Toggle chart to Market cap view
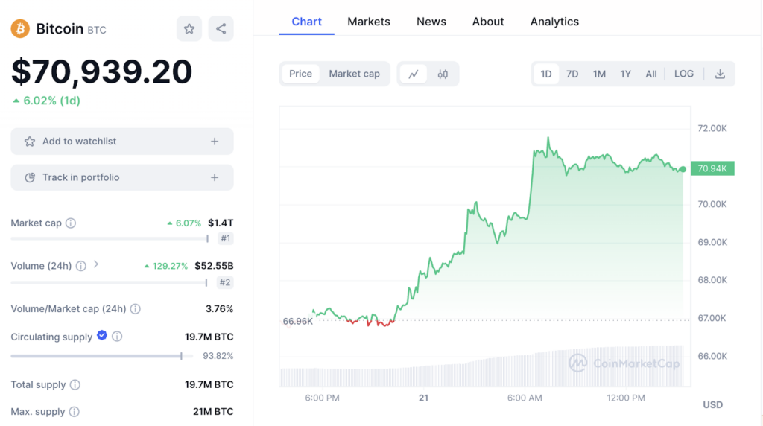The width and height of the screenshot is (763, 426). tap(354, 74)
